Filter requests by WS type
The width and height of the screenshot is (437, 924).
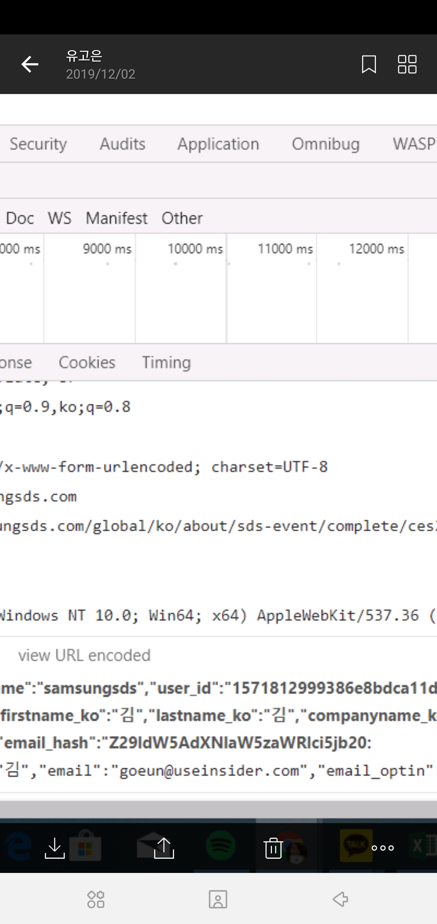[x=59, y=218]
